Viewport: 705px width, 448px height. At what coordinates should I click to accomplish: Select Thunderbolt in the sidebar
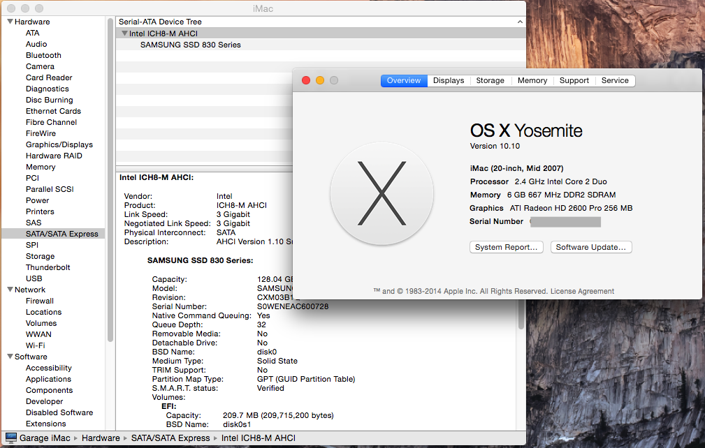click(48, 267)
